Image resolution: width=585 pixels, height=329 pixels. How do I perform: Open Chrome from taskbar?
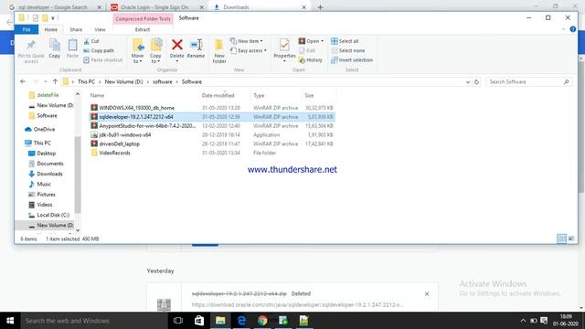tap(262, 321)
